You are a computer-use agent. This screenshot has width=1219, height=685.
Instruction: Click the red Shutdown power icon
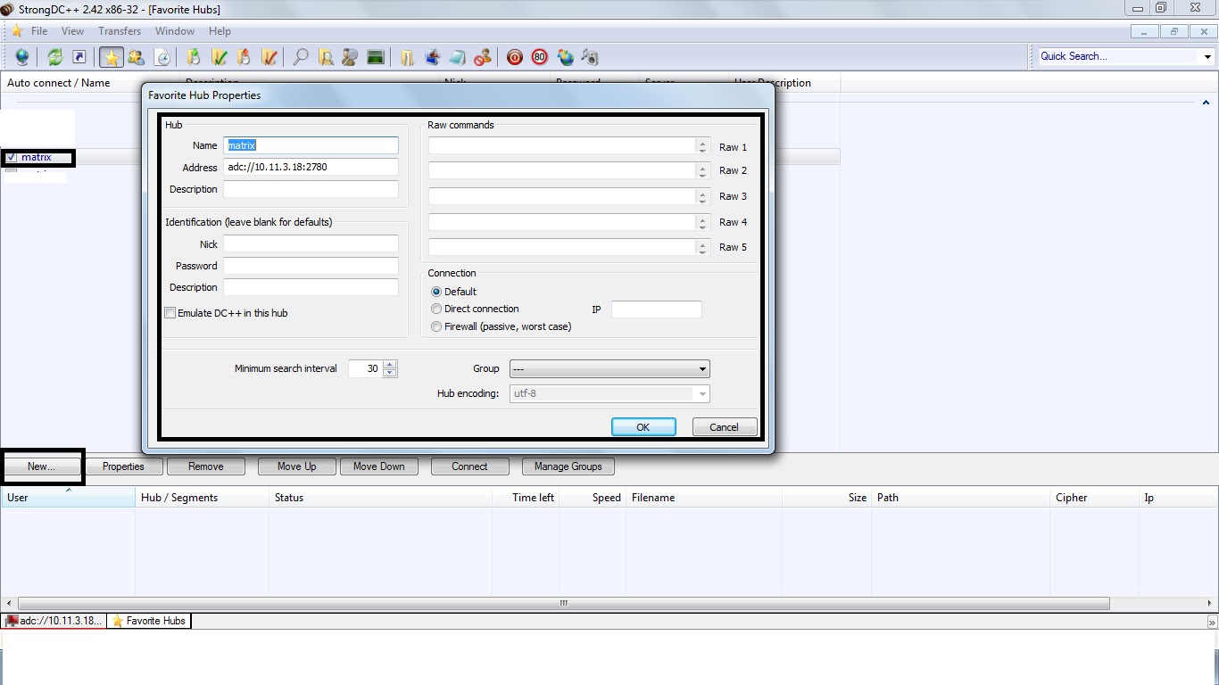click(x=515, y=57)
